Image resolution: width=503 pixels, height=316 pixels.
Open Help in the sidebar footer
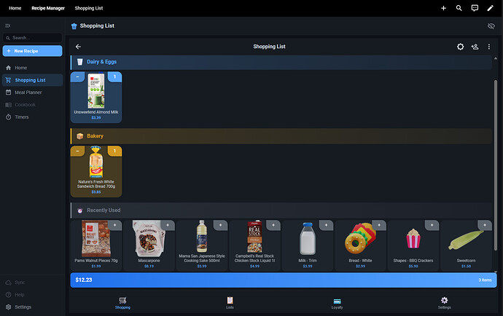32,295
